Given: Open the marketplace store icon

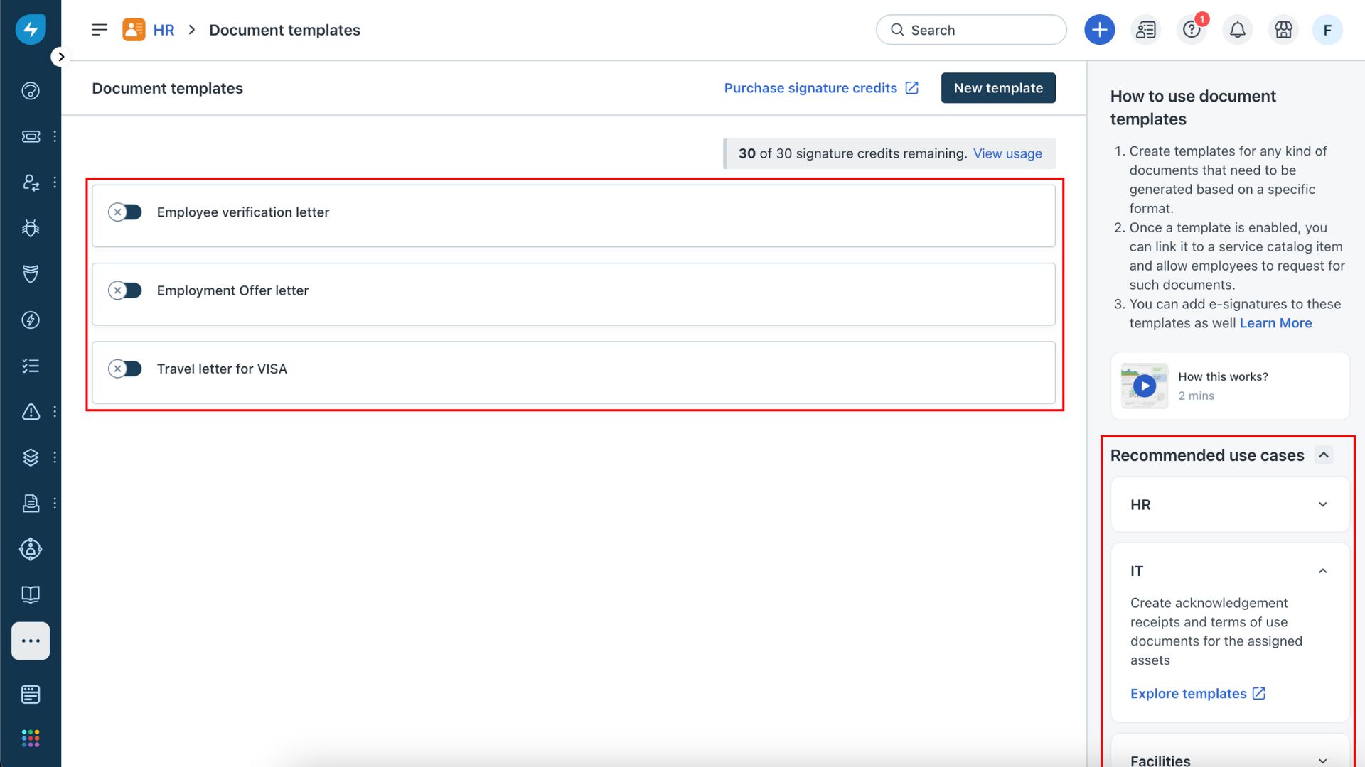Looking at the screenshot, I should click(x=1283, y=30).
